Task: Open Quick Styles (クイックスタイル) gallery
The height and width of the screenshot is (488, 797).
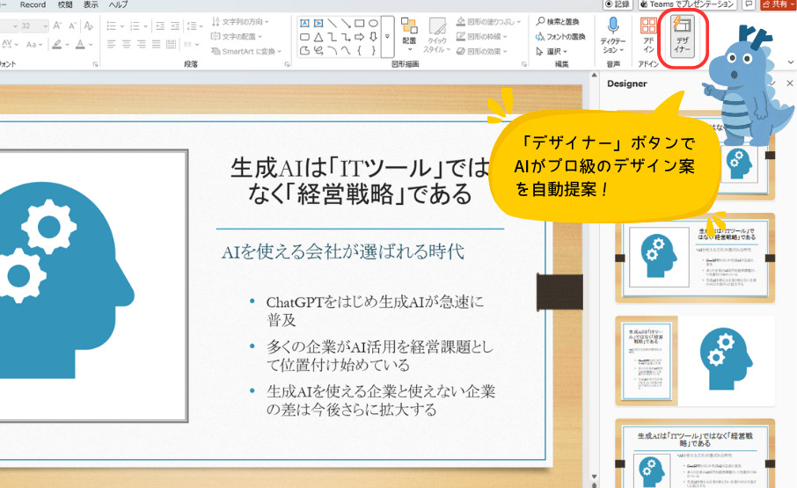Action: (x=437, y=34)
